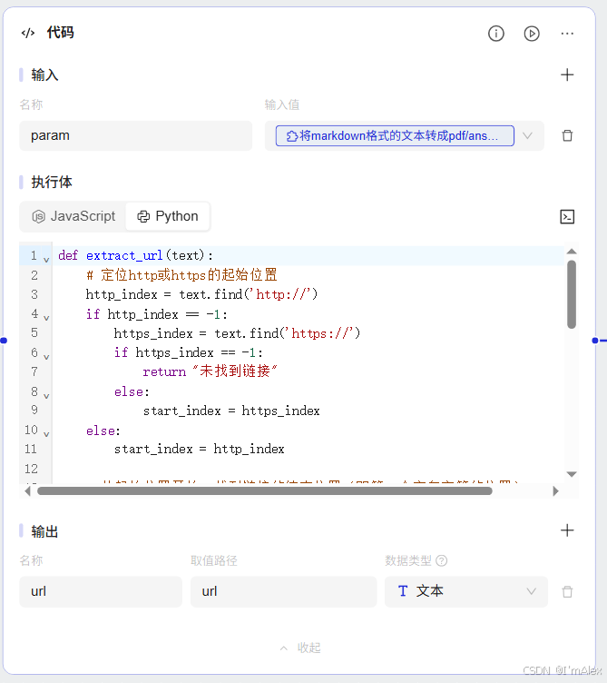Add a new output variable with plus icon

[566, 530]
